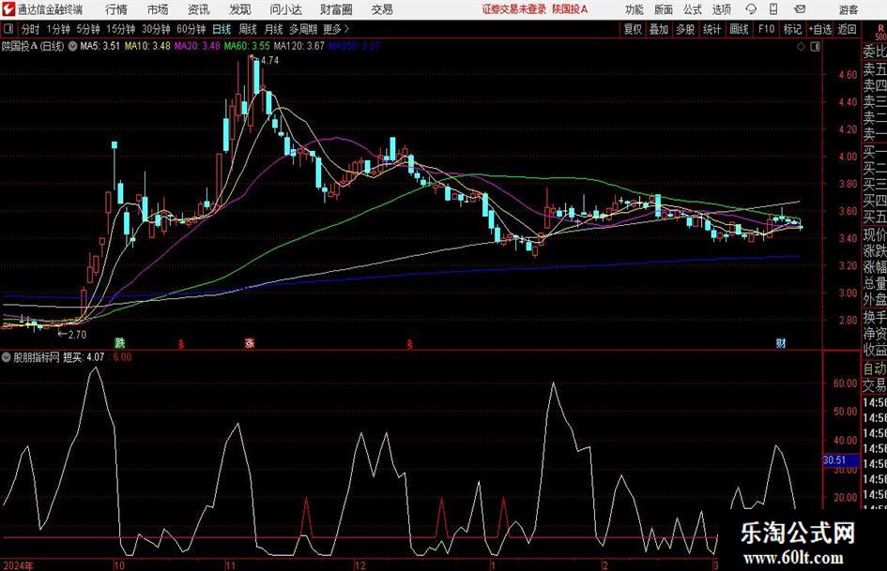The image size is (887, 571).
Task: Open the 行情 menu
Action: (x=116, y=9)
